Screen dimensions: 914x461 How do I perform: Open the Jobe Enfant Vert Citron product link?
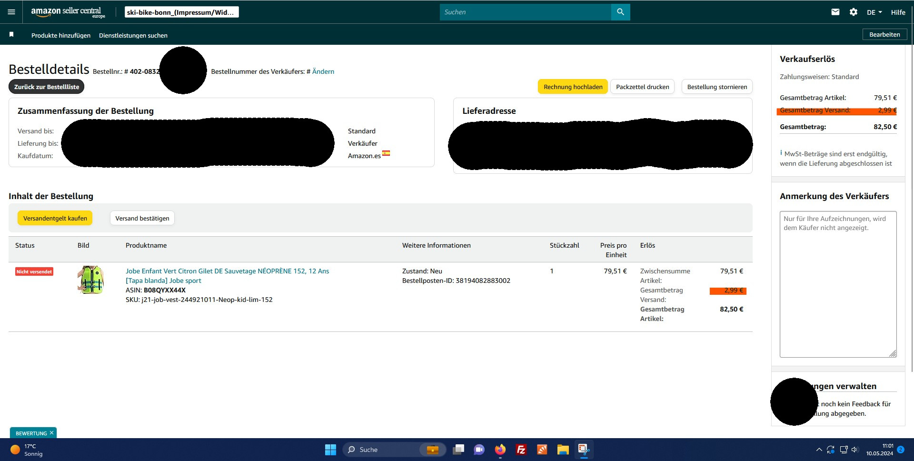point(228,276)
